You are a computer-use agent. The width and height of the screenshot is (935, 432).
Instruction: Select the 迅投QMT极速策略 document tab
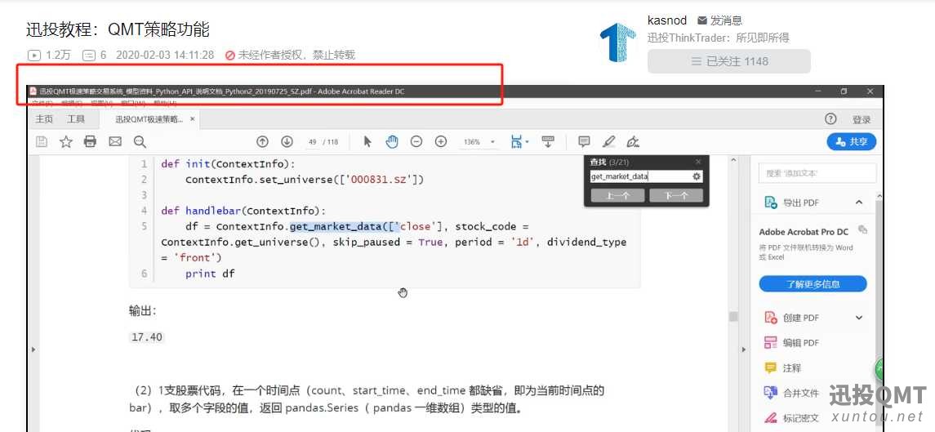pyautogui.click(x=149, y=119)
